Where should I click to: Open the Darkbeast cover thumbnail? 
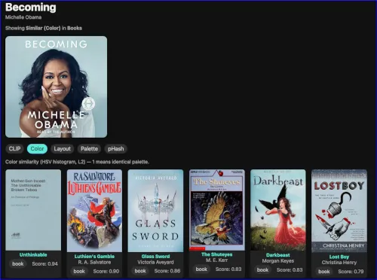[278, 210]
